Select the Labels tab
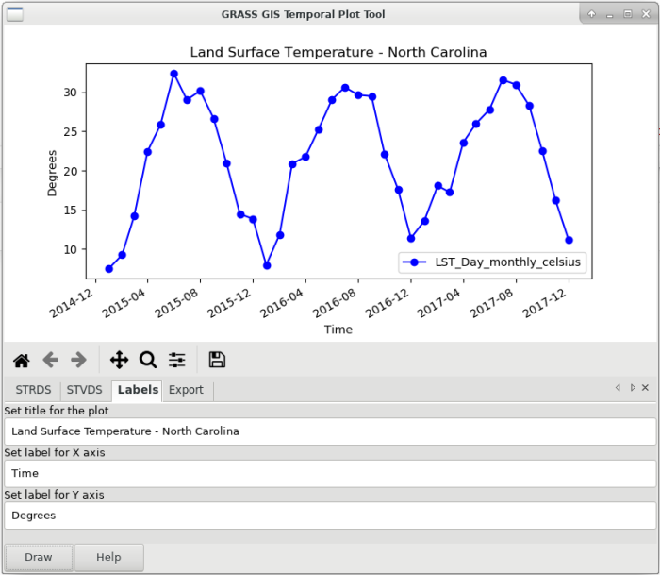The image size is (660, 575). [138, 390]
